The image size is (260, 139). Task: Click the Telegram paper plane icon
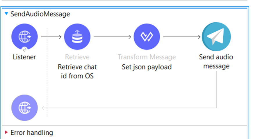(216, 37)
